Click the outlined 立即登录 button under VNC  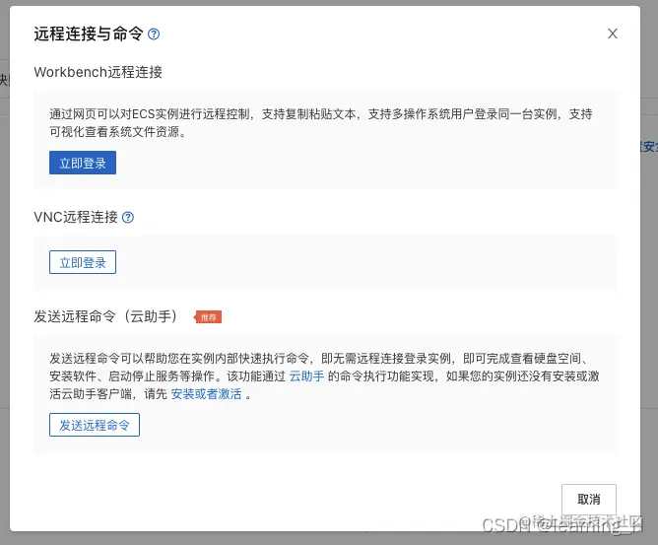point(83,262)
